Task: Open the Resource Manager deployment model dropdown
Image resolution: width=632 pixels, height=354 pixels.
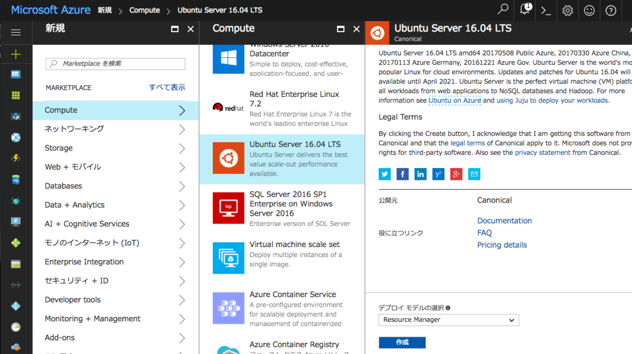Action: [x=449, y=319]
